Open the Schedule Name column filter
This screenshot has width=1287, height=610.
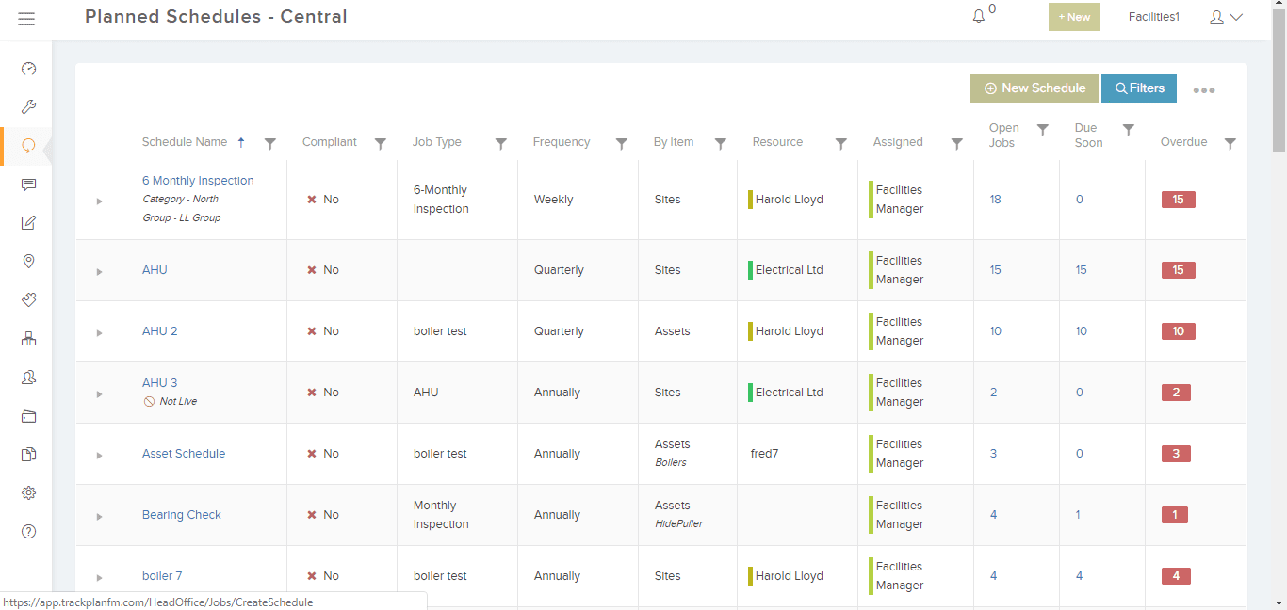(270, 142)
